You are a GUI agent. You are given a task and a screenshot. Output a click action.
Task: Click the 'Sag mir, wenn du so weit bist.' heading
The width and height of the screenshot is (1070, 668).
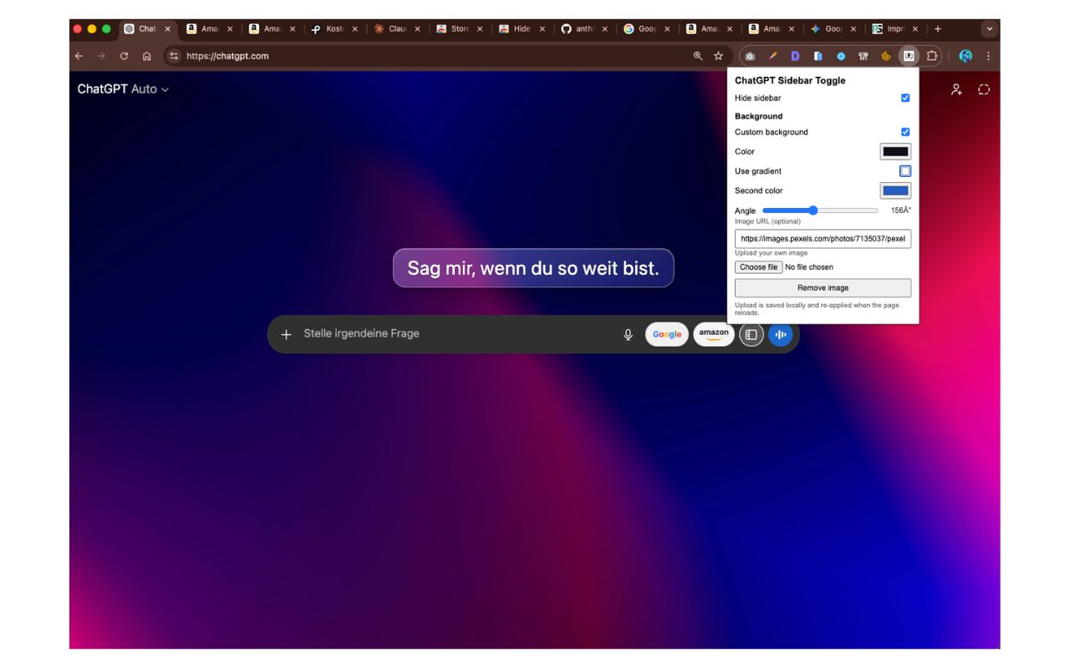coord(533,268)
